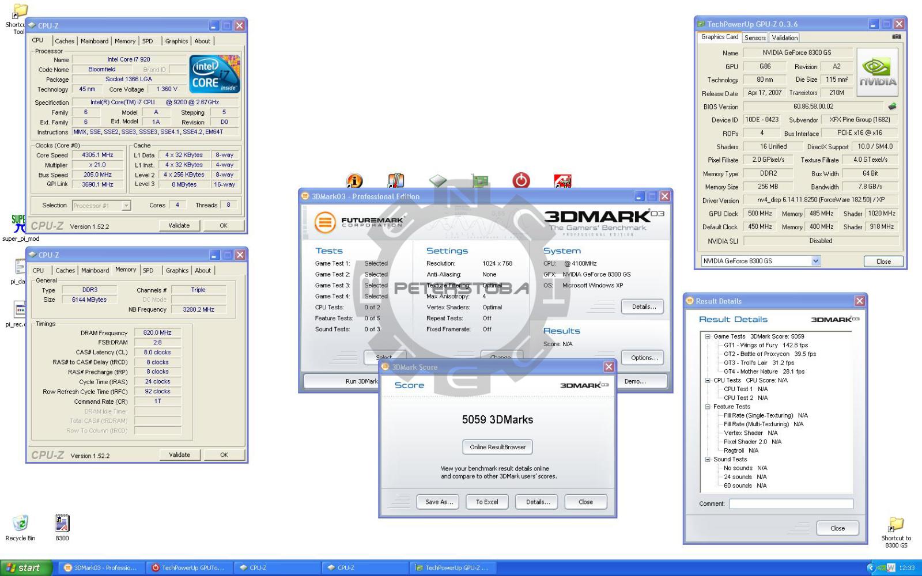This screenshot has height=576, width=922.
Task: Click Close button in Result Details
Action: (x=837, y=528)
